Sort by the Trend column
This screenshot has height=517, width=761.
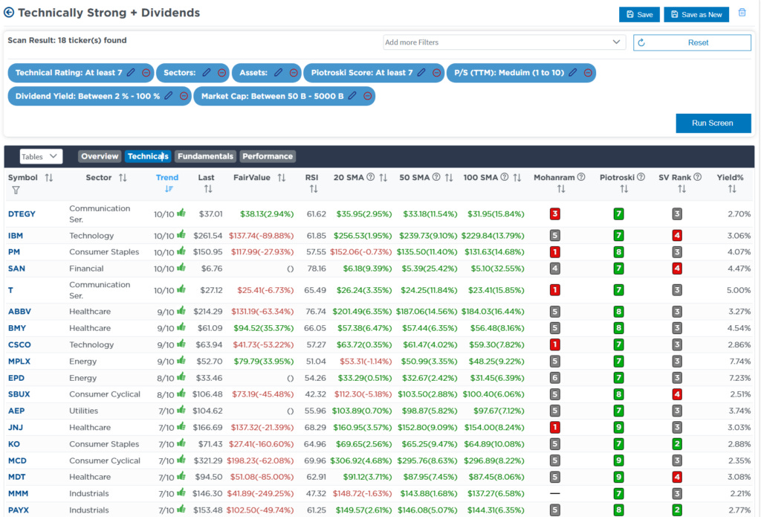point(169,189)
